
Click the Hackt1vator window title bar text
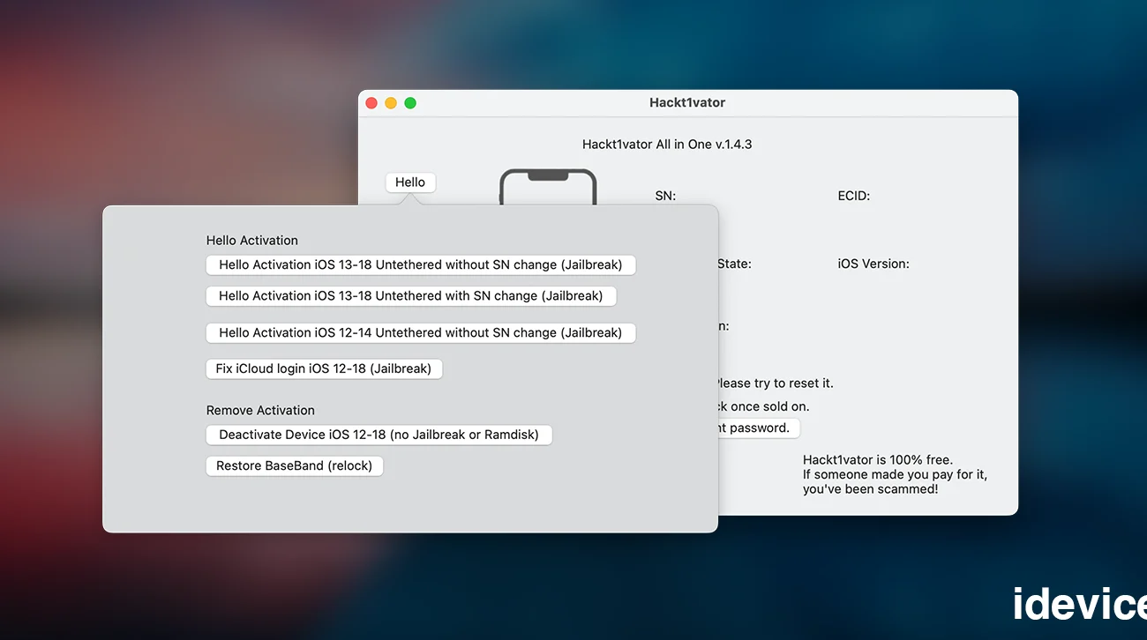tap(687, 103)
